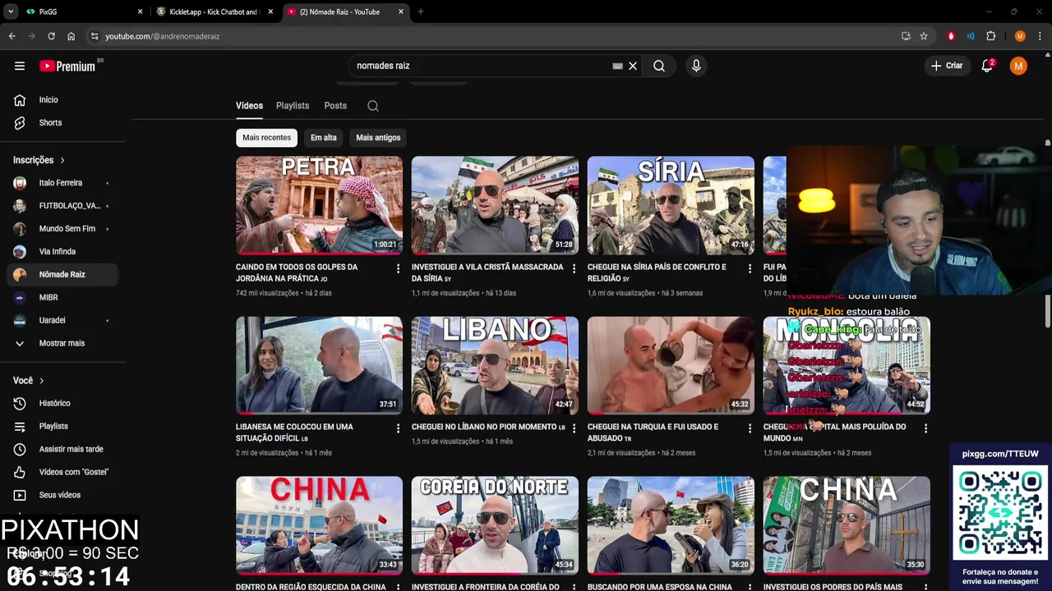This screenshot has width=1052, height=591.
Task: Bookmark this page with star icon
Action: pos(924,36)
